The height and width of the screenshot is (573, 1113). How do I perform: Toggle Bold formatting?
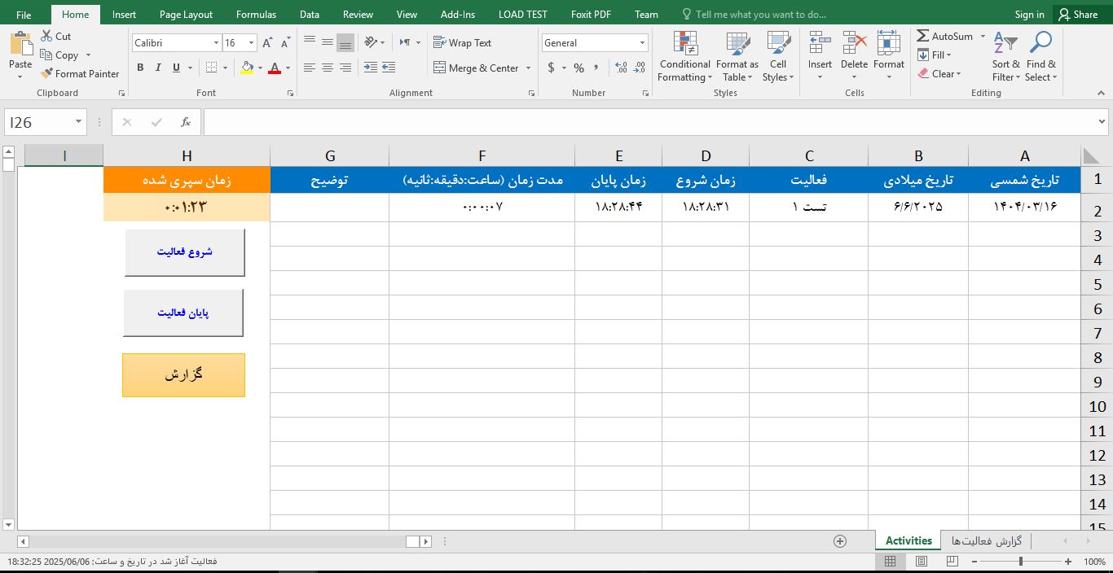[x=140, y=68]
